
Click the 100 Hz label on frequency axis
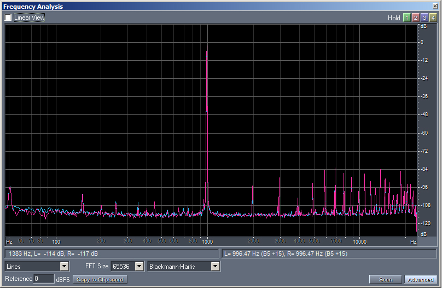56,242
